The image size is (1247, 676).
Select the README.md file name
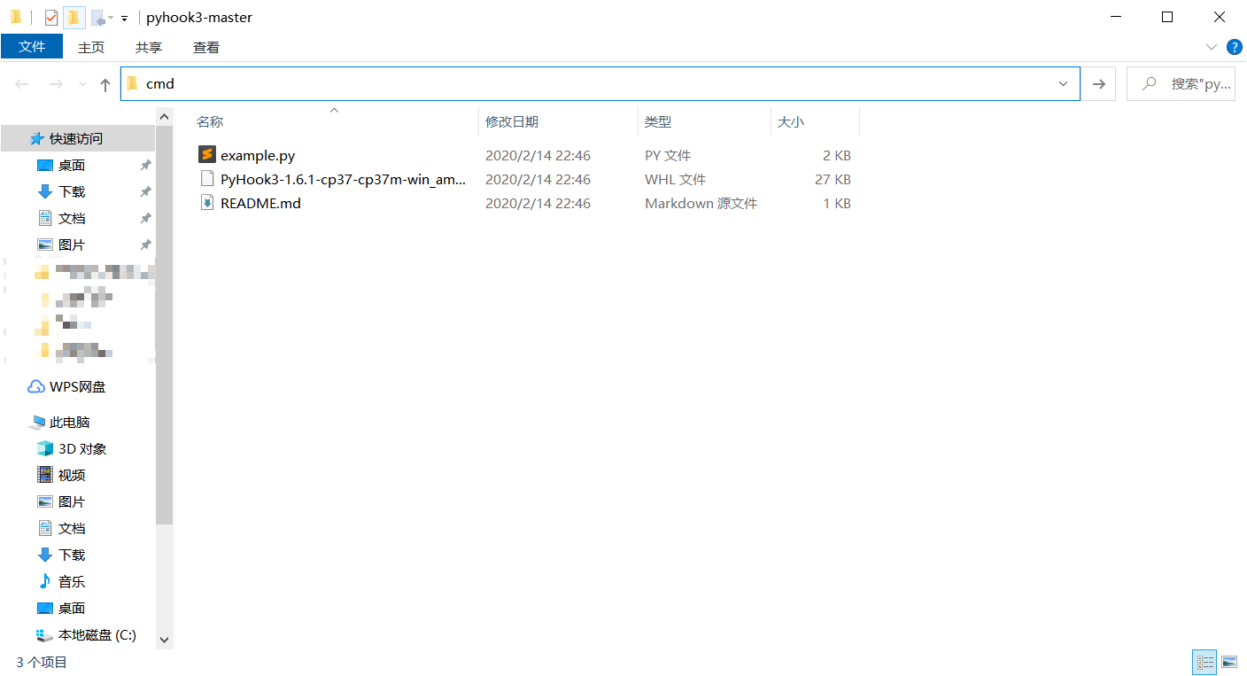(260, 204)
